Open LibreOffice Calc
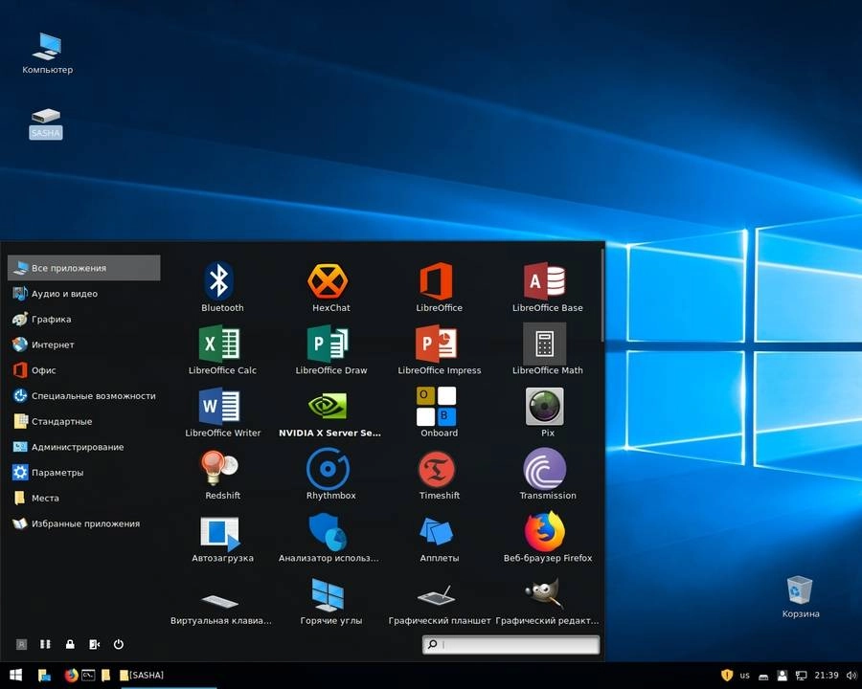 (x=222, y=349)
